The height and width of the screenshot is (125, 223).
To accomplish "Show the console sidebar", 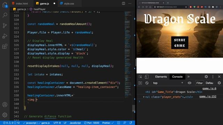I will tap(140, 83).
